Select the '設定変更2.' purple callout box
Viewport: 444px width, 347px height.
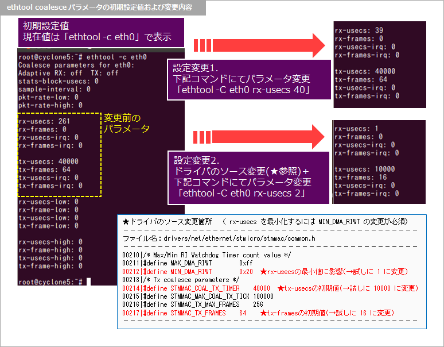click(247, 178)
